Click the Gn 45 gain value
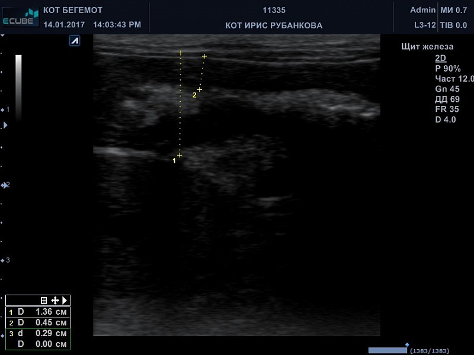 click(x=447, y=89)
